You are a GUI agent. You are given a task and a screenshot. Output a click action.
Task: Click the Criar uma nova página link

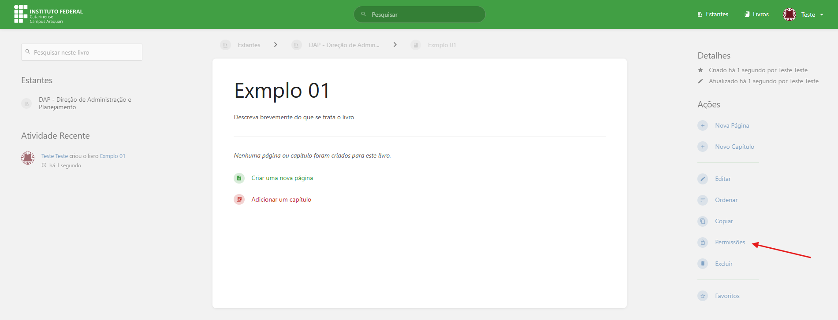click(282, 178)
